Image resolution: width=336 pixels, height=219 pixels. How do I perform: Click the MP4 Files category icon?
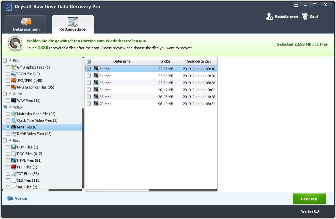click(14, 127)
